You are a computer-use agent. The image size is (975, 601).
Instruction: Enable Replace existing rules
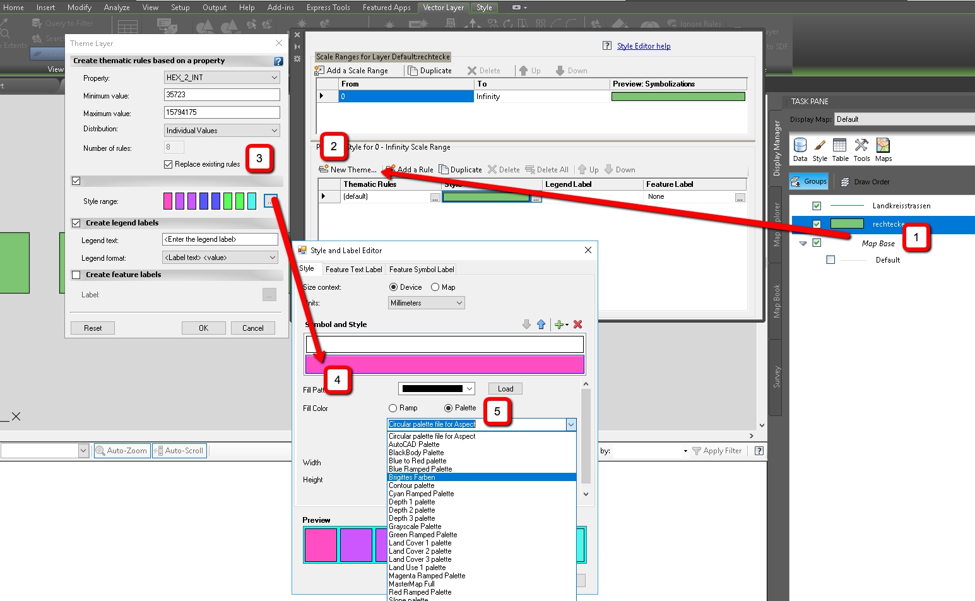pos(168,164)
